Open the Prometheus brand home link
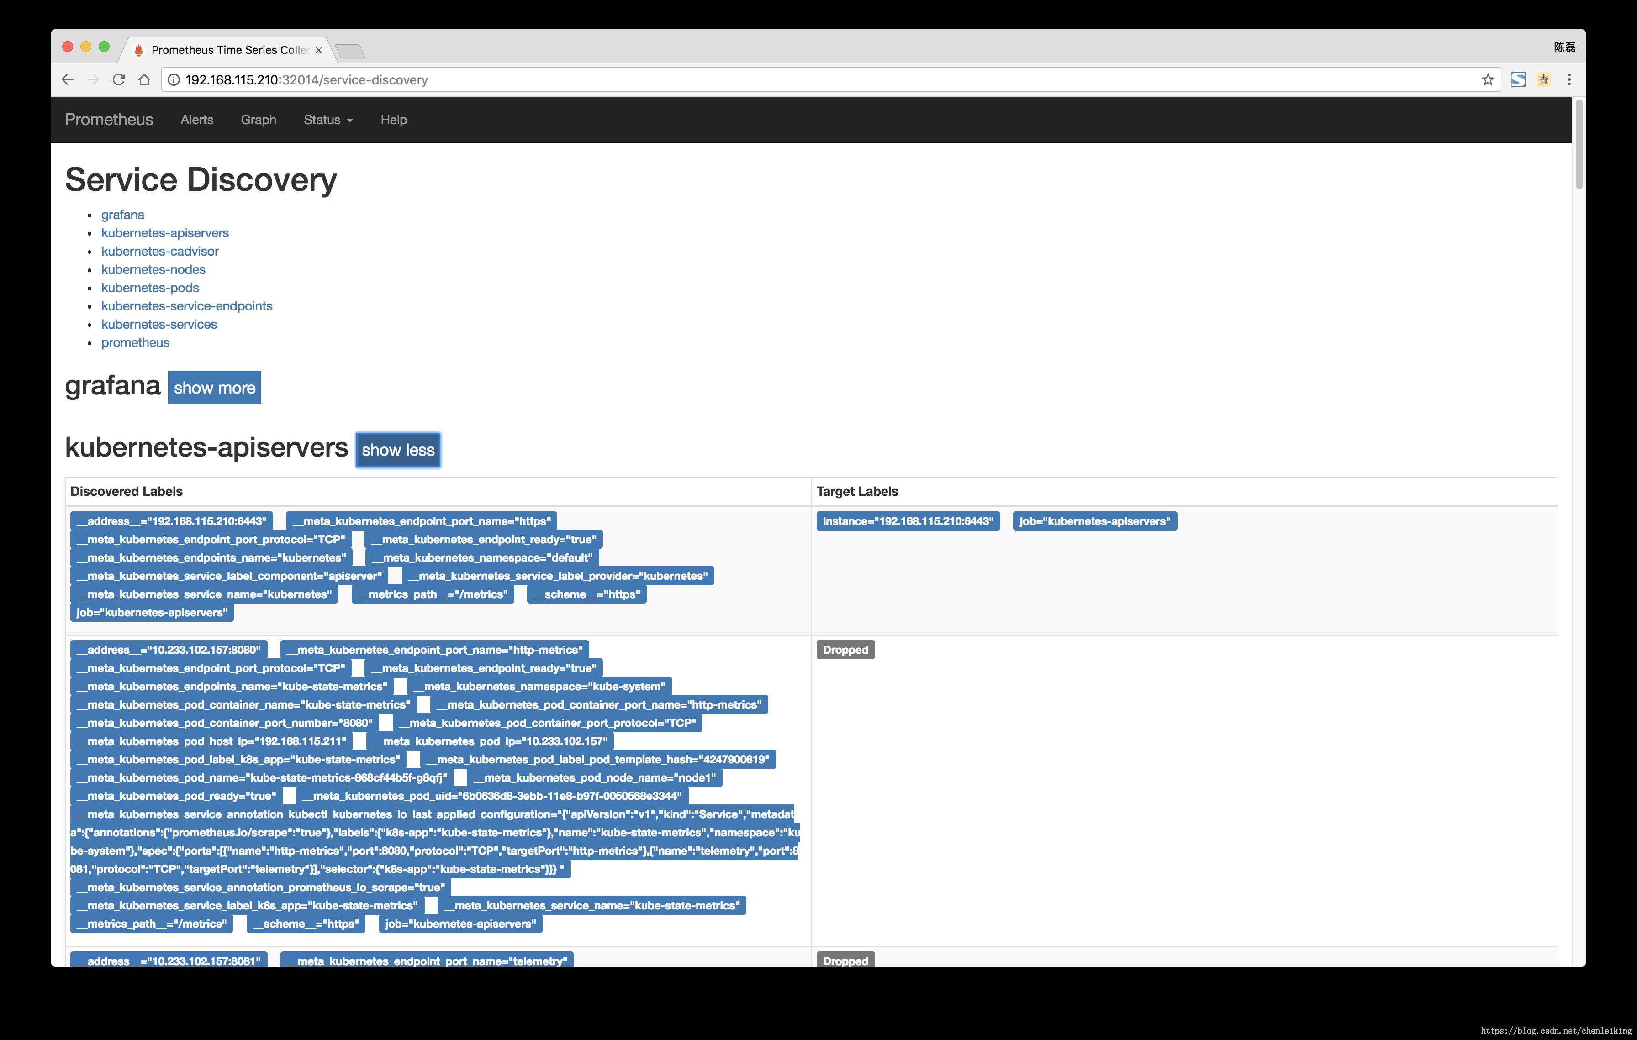 click(109, 120)
